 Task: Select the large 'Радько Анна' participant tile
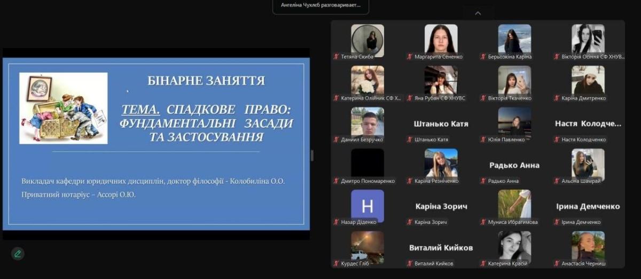coord(514,165)
